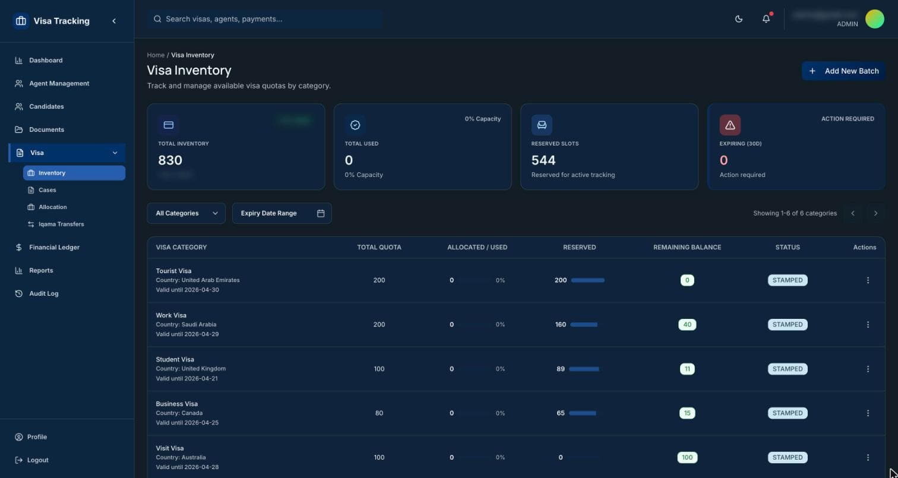Image resolution: width=898 pixels, height=478 pixels.
Task: Open actions menu for Business Visa row
Action: coord(868,413)
